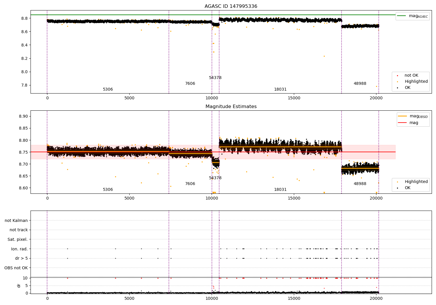Click the '8.90' y-axis tick label
The width and height of the screenshot is (436, 305).
pyautogui.click(x=23, y=116)
